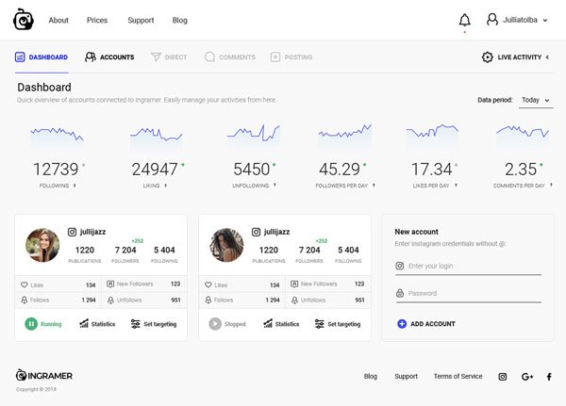
Task: Open the Terms of Service link
Action: click(458, 377)
